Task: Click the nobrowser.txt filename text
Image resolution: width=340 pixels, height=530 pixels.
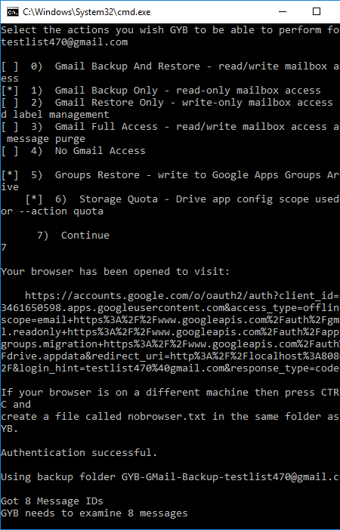Action: tap(167, 417)
